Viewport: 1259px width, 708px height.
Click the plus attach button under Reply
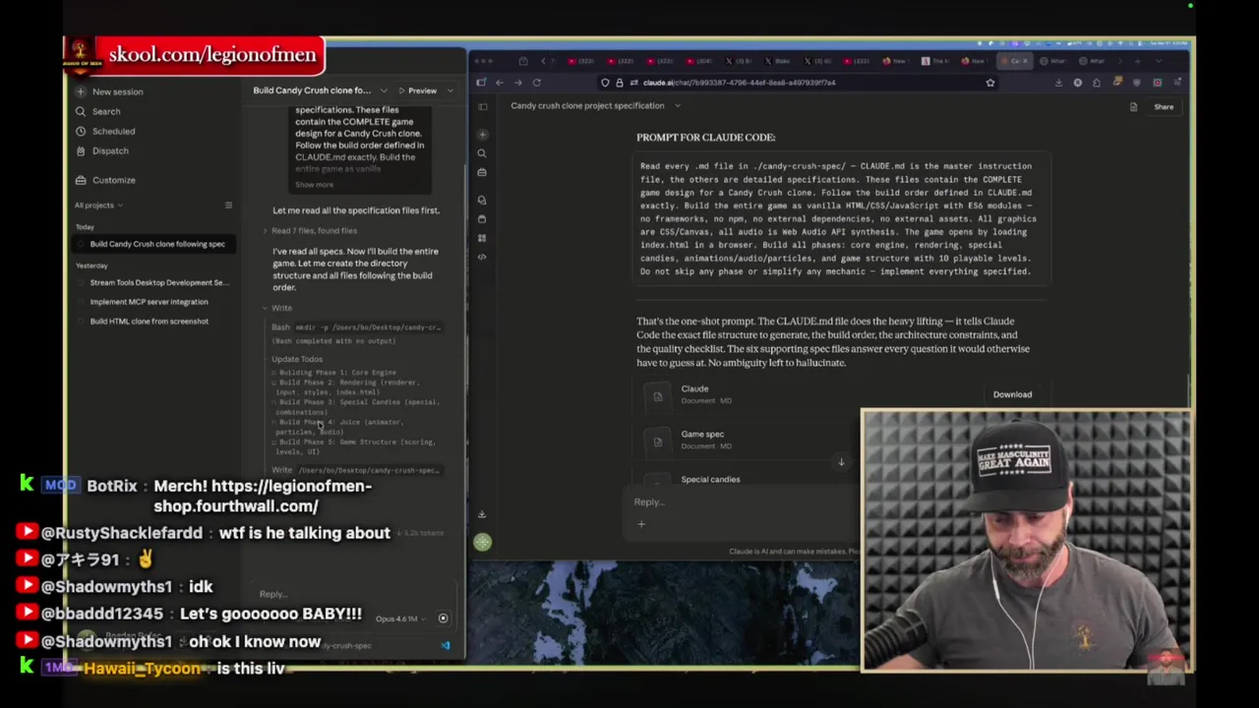[x=641, y=524]
